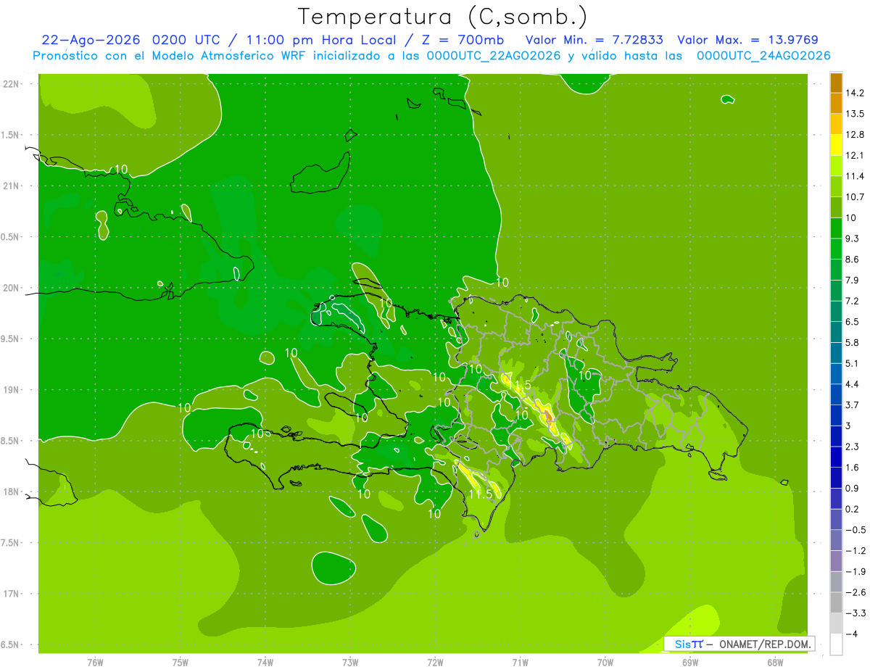870x672 pixels.
Task: Click the yellow swatch between 12.8 and 12.1
Action: (836, 144)
